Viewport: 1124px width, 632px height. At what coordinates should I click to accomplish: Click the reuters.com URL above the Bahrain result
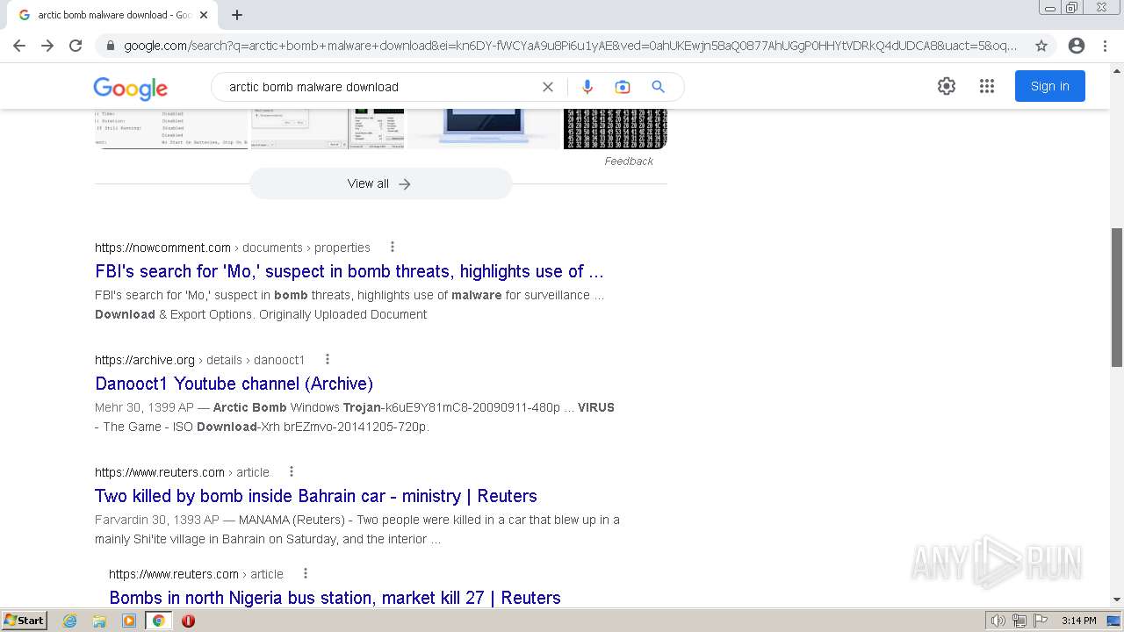pyautogui.click(x=182, y=472)
